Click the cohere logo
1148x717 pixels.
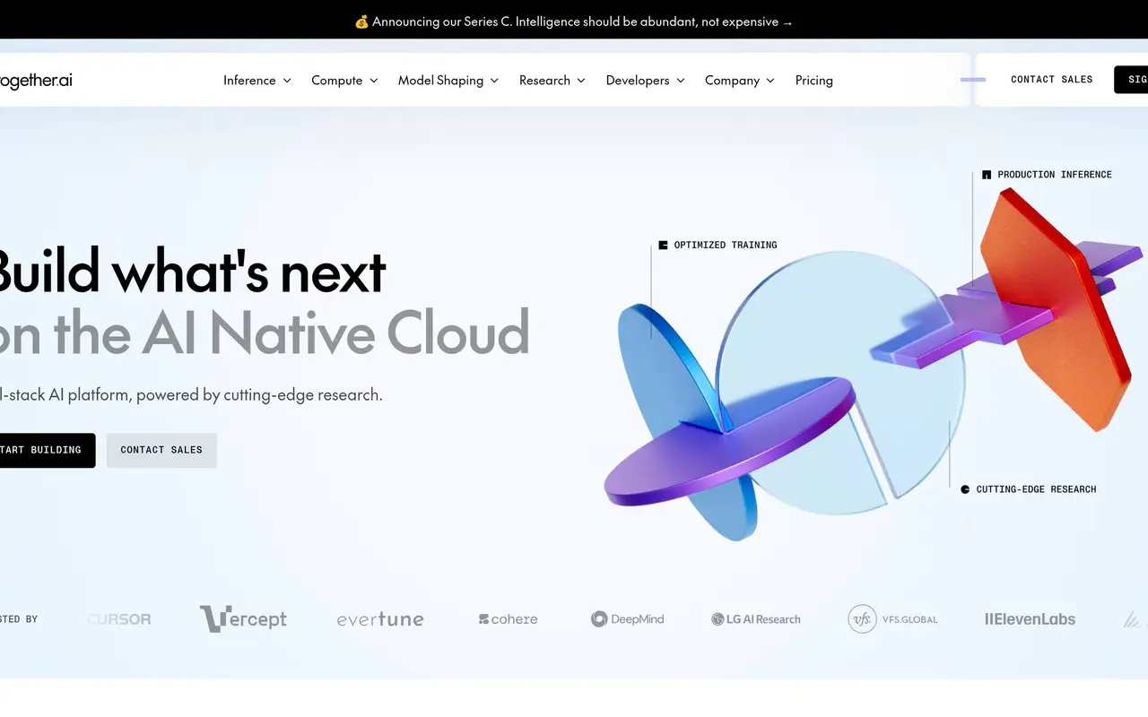(508, 619)
